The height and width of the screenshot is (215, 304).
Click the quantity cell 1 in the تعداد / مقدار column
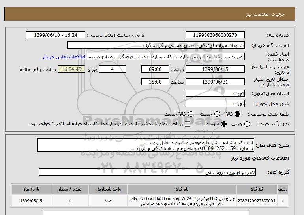(70, 201)
